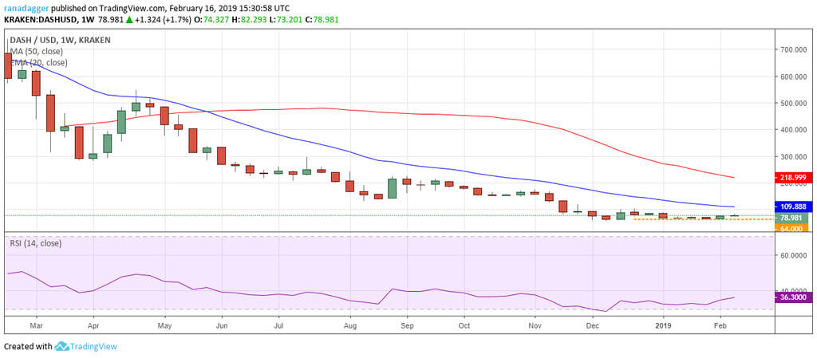Click the 2019 label on time axis
817x358 pixels.
click(x=664, y=326)
